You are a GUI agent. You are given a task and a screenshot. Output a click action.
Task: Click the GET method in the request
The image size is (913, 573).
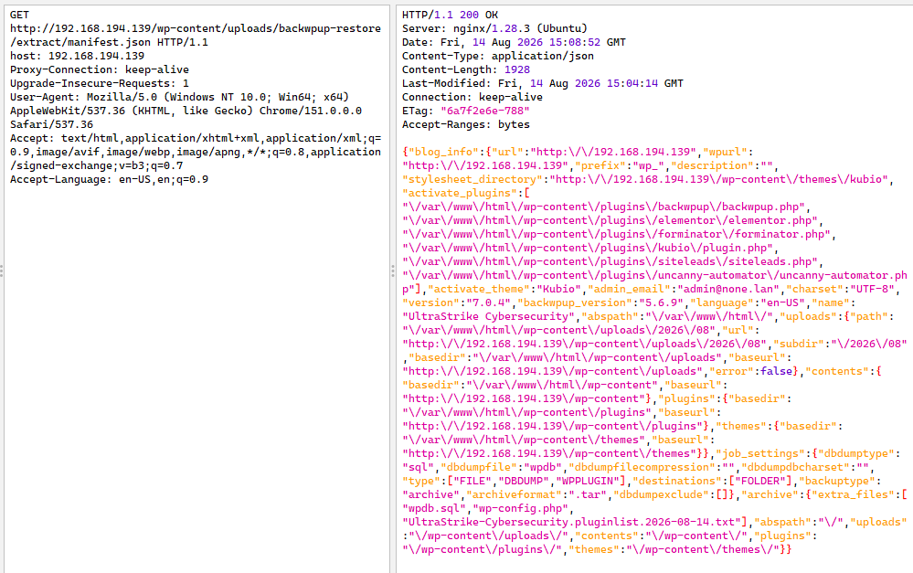(x=19, y=15)
